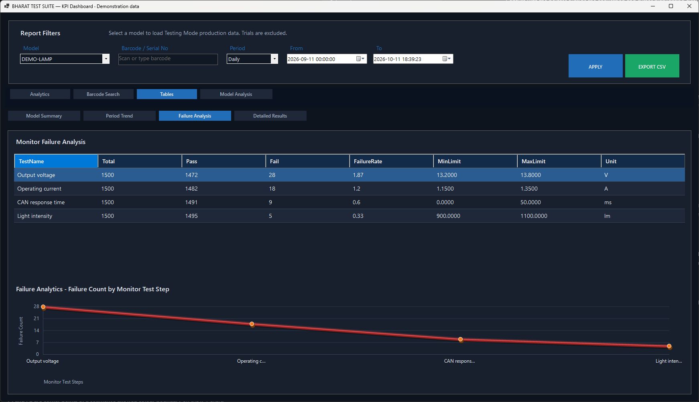Focus the Barcode / Serial No input field
This screenshot has width=699, height=402.
[x=168, y=59]
